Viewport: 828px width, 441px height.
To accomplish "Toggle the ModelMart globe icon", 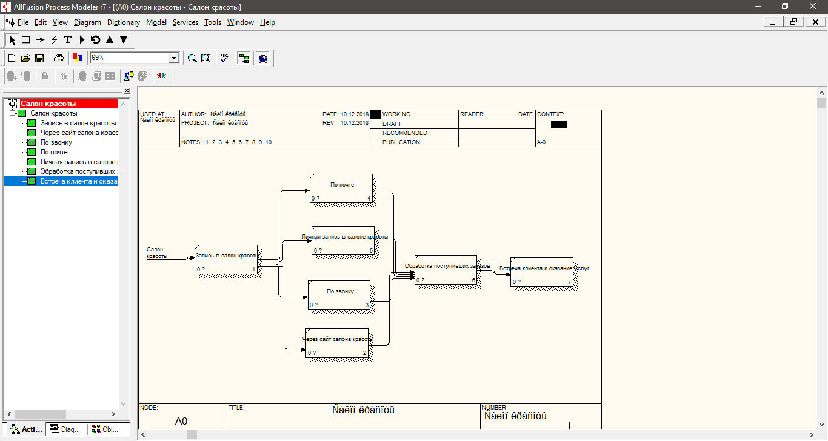I will click(x=262, y=58).
